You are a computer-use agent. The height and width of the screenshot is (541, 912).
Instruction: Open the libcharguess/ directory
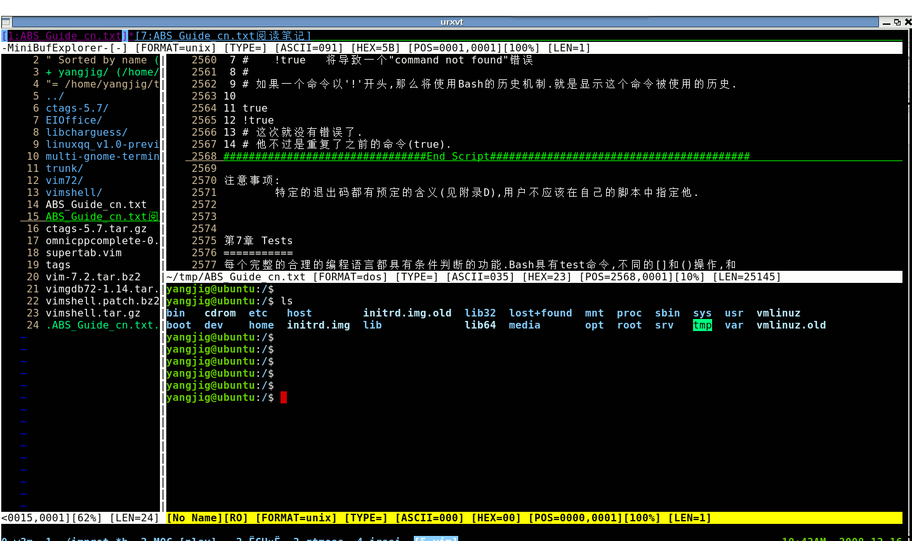(x=86, y=132)
